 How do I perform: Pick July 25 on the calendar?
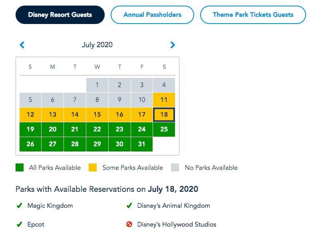pos(164,129)
